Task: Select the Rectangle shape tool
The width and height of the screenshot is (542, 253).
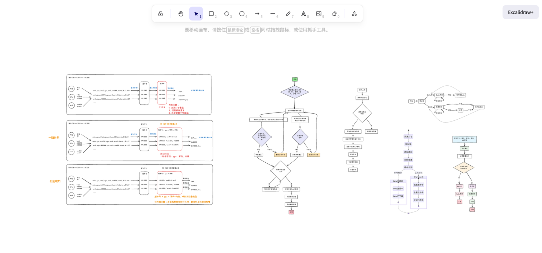Action: point(211,14)
